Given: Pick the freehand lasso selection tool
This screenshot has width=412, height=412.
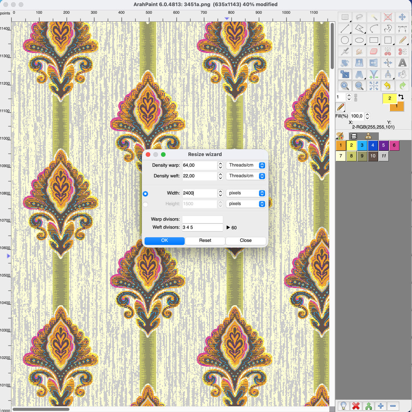Looking at the screenshot, I should 359,18.
